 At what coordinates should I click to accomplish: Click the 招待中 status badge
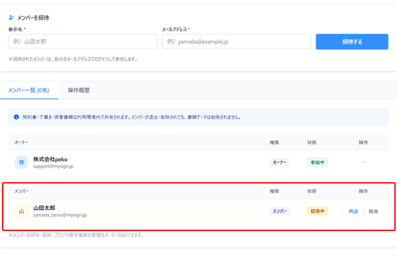coord(318,211)
